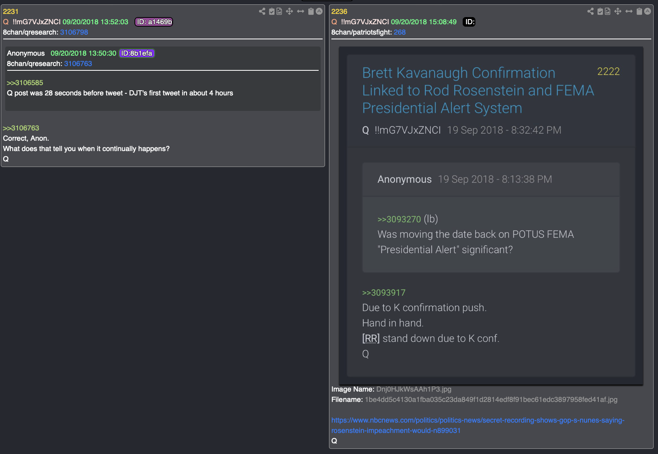The height and width of the screenshot is (454, 658).
Task: Click Anonymous timestamp 09/20/2018 13:50:30
Action: pos(84,53)
